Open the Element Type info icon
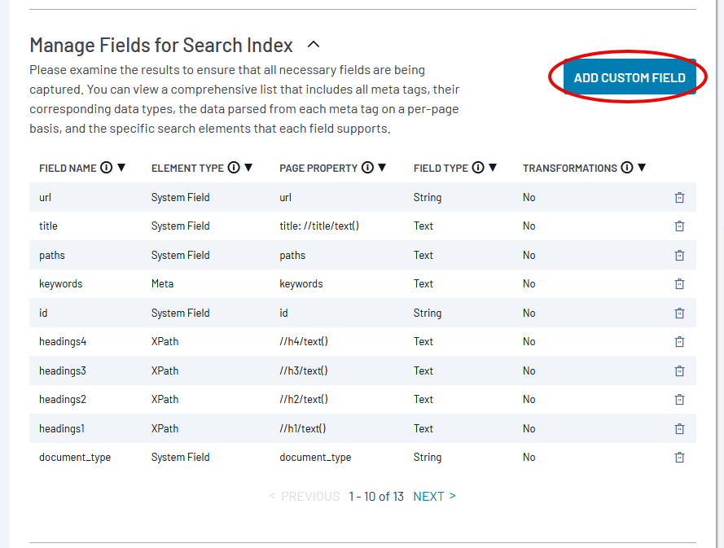This screenshot has width=724, height=548. coord(234,168)
